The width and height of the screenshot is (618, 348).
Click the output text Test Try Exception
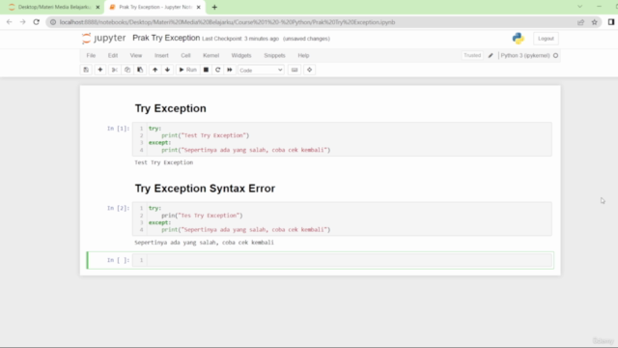tap(164, 162)
